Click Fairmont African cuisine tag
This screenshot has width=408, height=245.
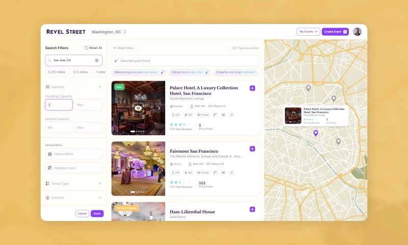pyautogui.click(x=175, y=164)
